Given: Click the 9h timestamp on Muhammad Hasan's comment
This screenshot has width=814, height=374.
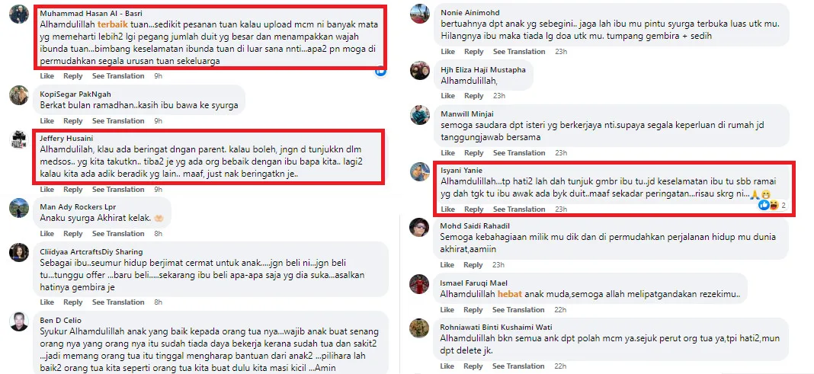Looking at the screenshot, I should [x=159, y=75].
